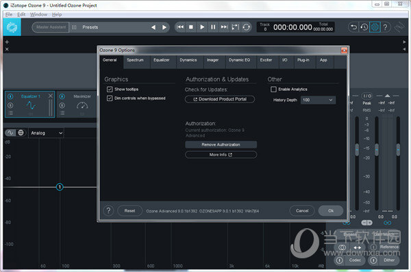
Task: Open the Analog EQ mode dropdown
Action: click(47, 133)
